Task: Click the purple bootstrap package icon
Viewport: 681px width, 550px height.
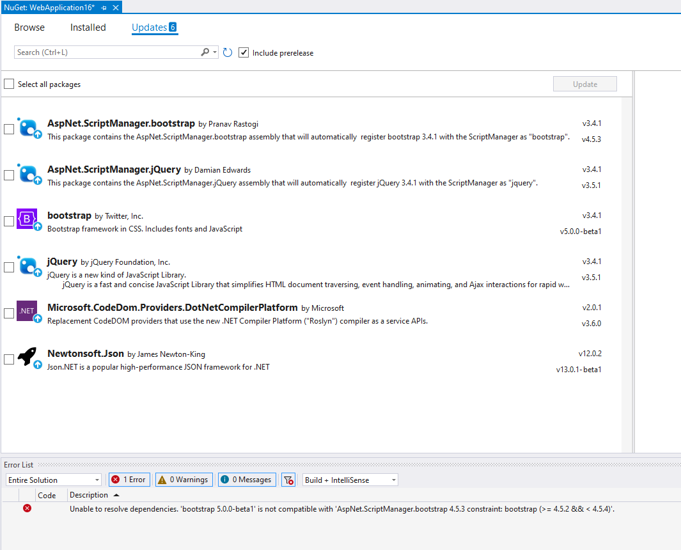Action: pos(29,219)
